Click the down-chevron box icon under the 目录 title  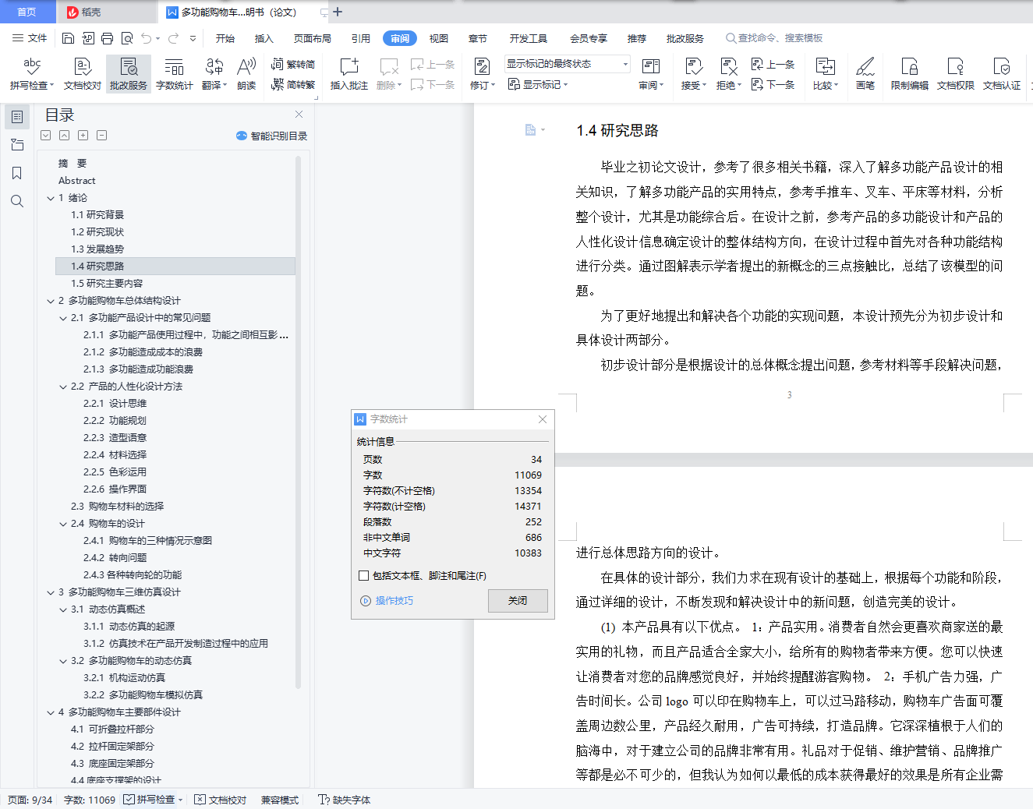46,136
